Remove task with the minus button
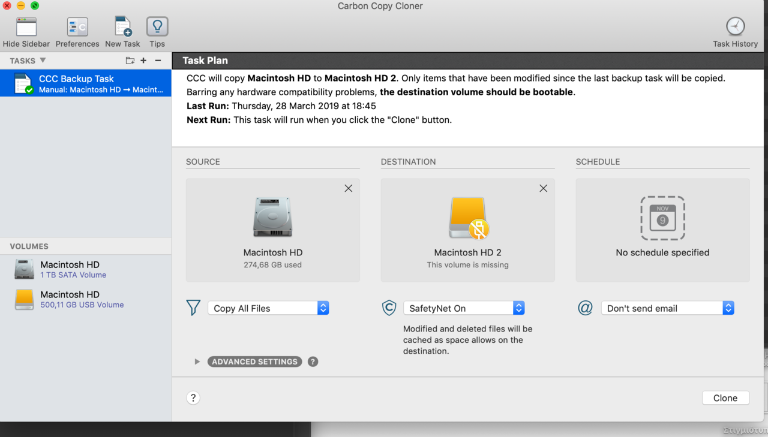 coord(158,61)
